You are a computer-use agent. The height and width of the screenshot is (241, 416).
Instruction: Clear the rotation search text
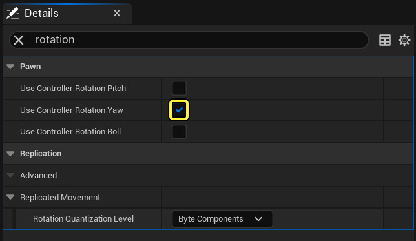[x=19, y=40]
